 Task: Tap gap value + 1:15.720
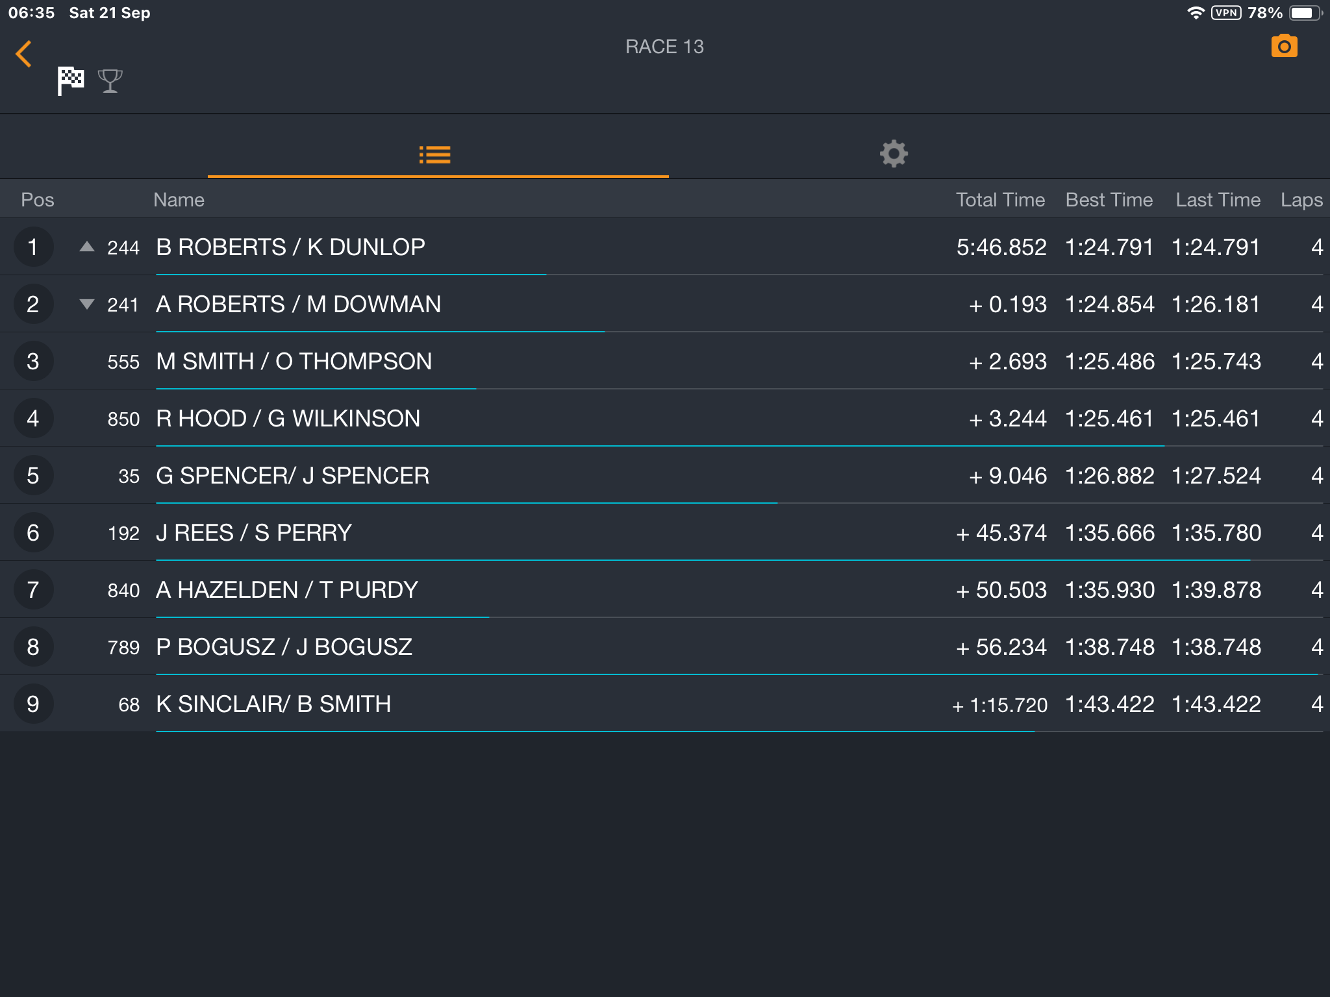1000,705
